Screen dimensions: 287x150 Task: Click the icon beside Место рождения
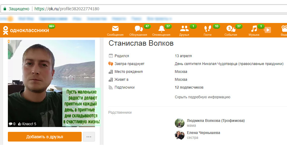tap(111, 72)
